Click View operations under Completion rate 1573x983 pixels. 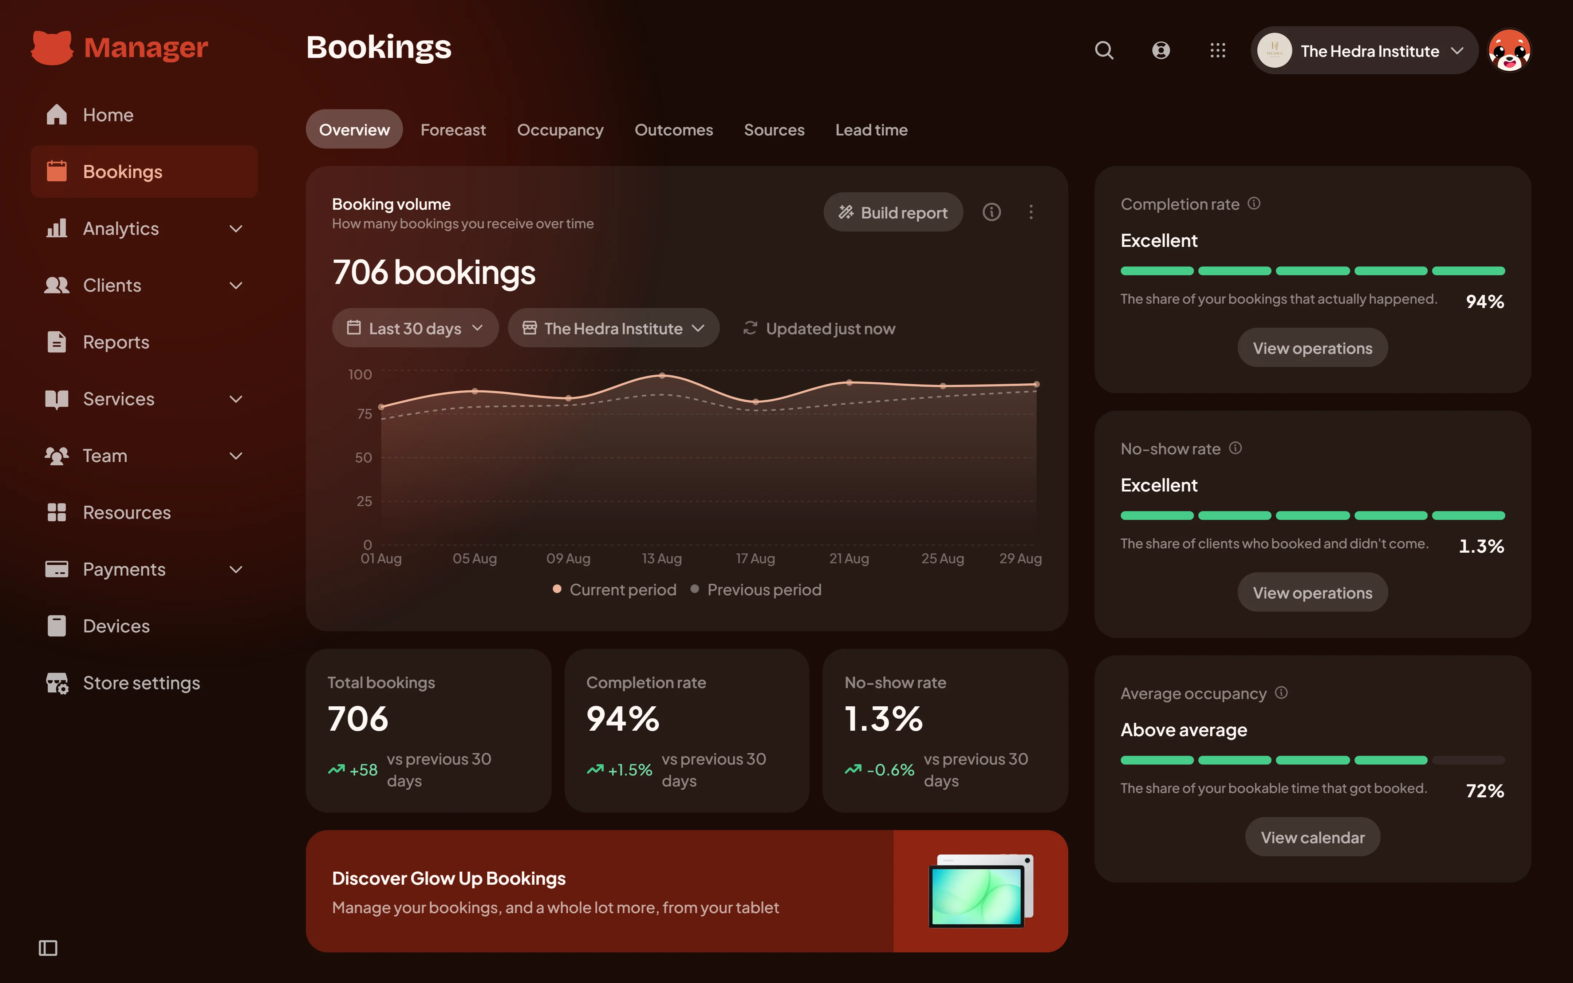pyautogui.click(x=1312, y=348)
